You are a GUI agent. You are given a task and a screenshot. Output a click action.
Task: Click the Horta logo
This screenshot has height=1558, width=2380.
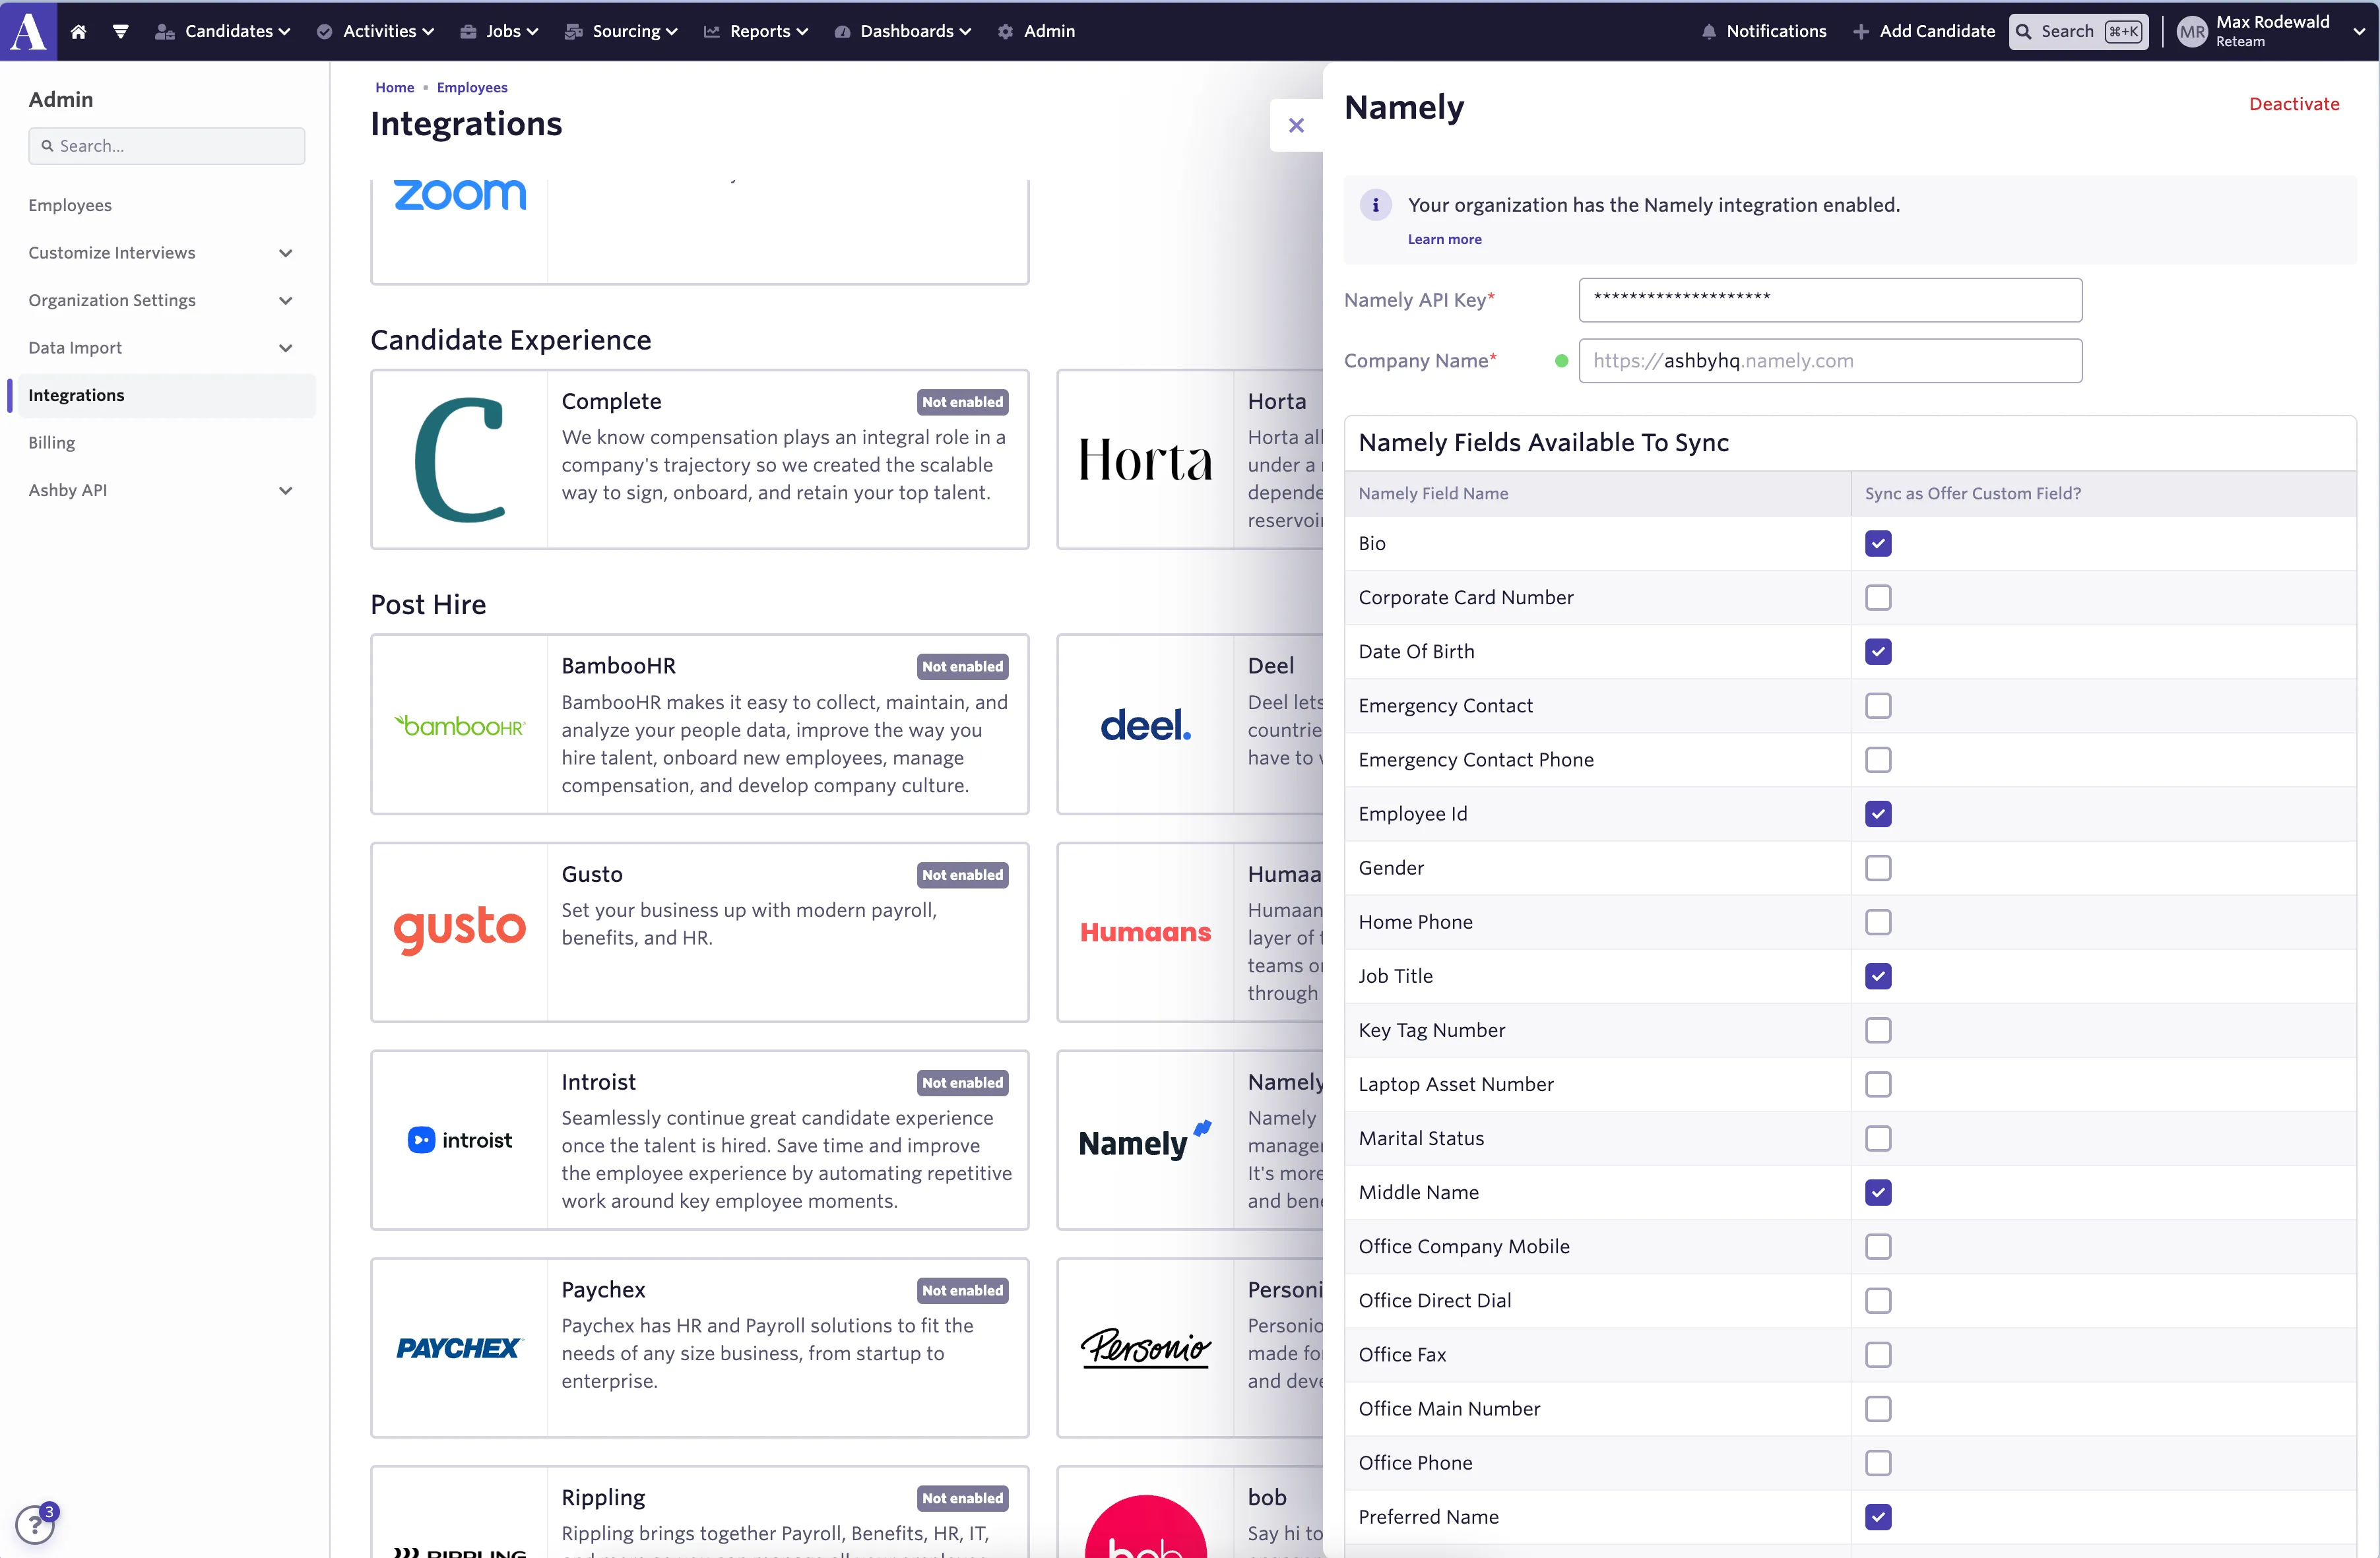tap(1145, 460)
